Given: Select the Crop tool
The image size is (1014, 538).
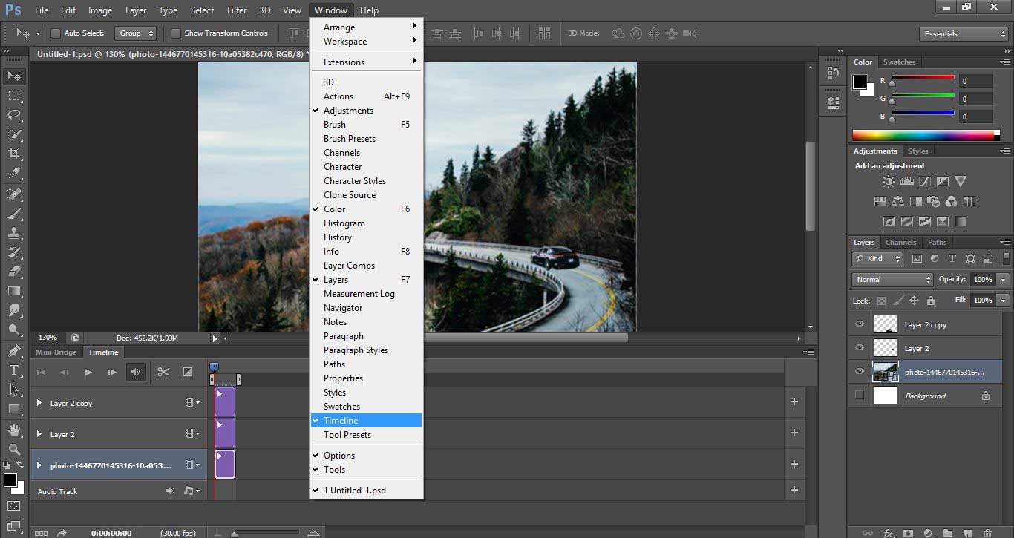Looking at the screenshot, I should (x=14, y=154).
